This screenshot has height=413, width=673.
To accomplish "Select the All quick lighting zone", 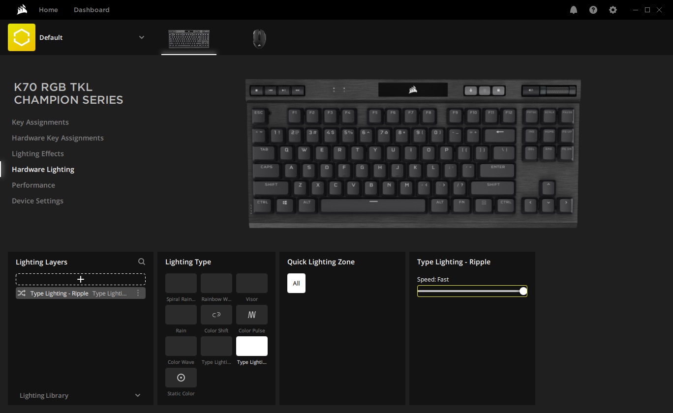I will point(296,283).
